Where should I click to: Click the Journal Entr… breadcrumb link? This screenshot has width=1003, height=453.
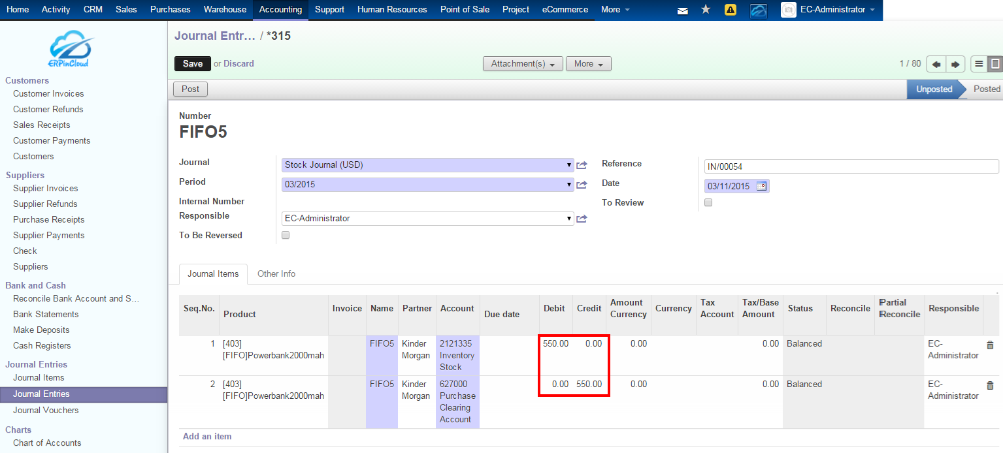tap(215, 36)
